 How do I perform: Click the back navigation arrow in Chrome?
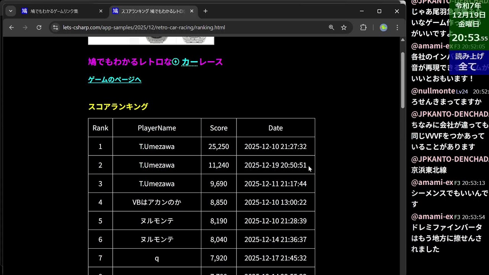coord(11,27)
